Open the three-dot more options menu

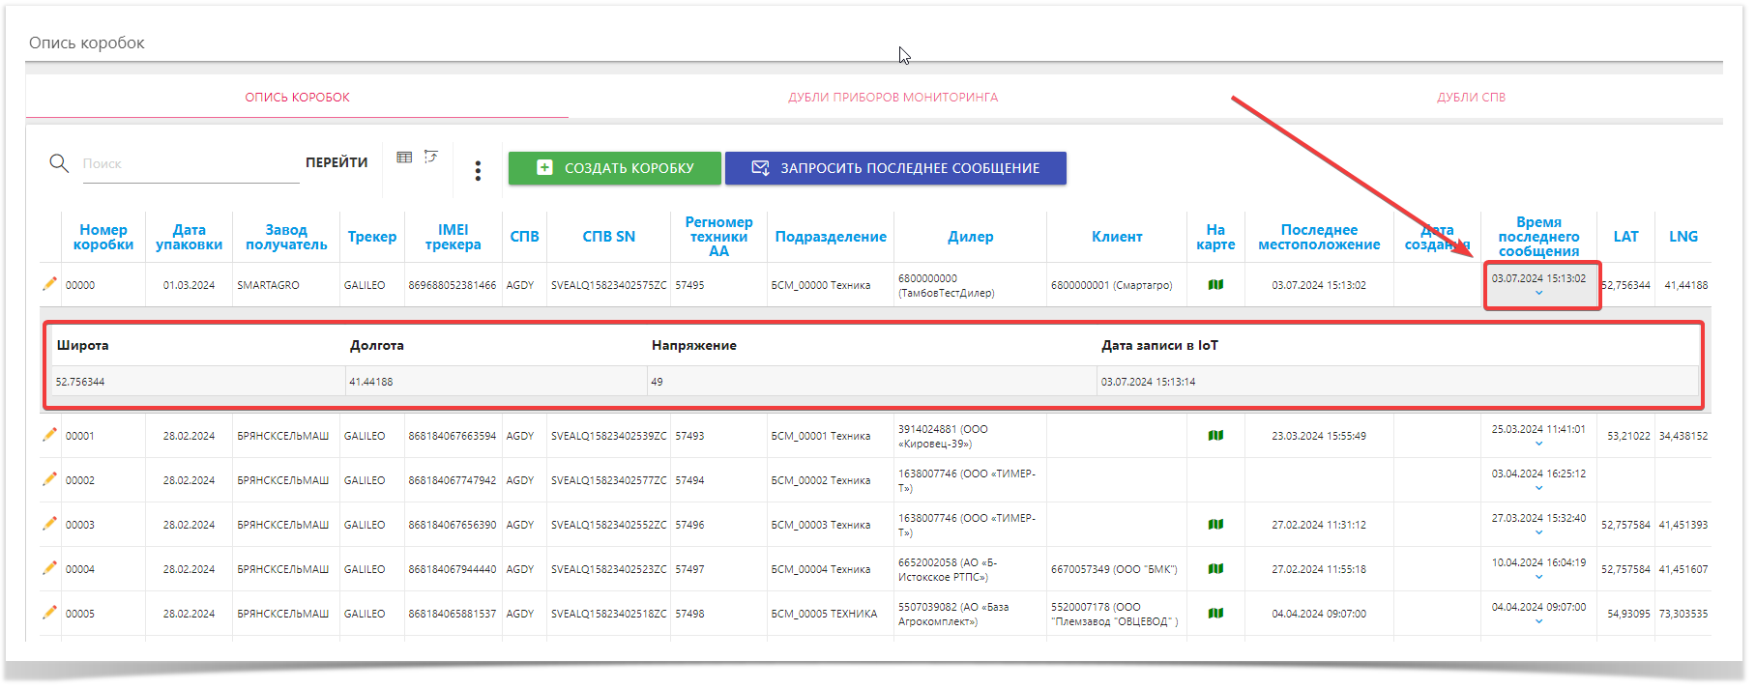pyautogui.click(x=478, y=171)
